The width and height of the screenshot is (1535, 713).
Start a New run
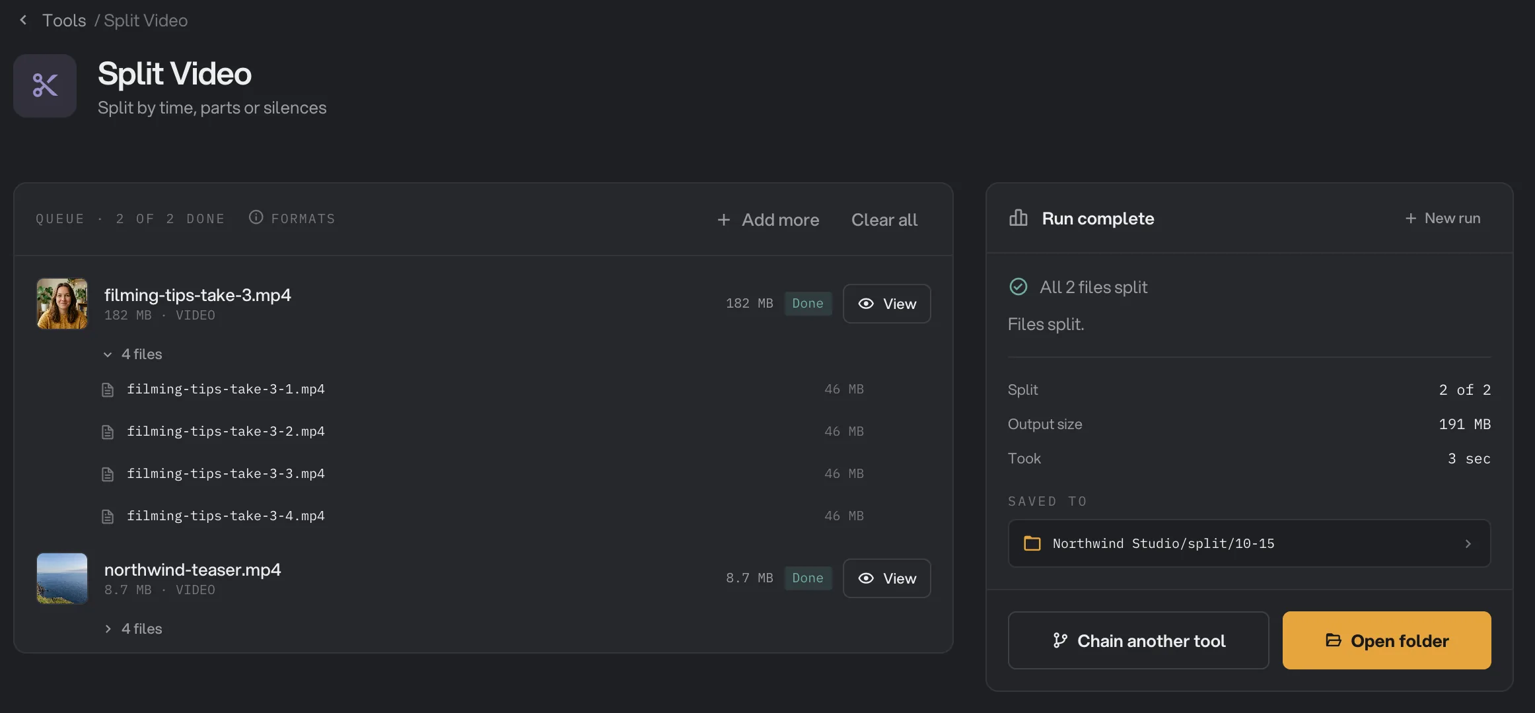pyautogui.click(x=1443, y=219)
